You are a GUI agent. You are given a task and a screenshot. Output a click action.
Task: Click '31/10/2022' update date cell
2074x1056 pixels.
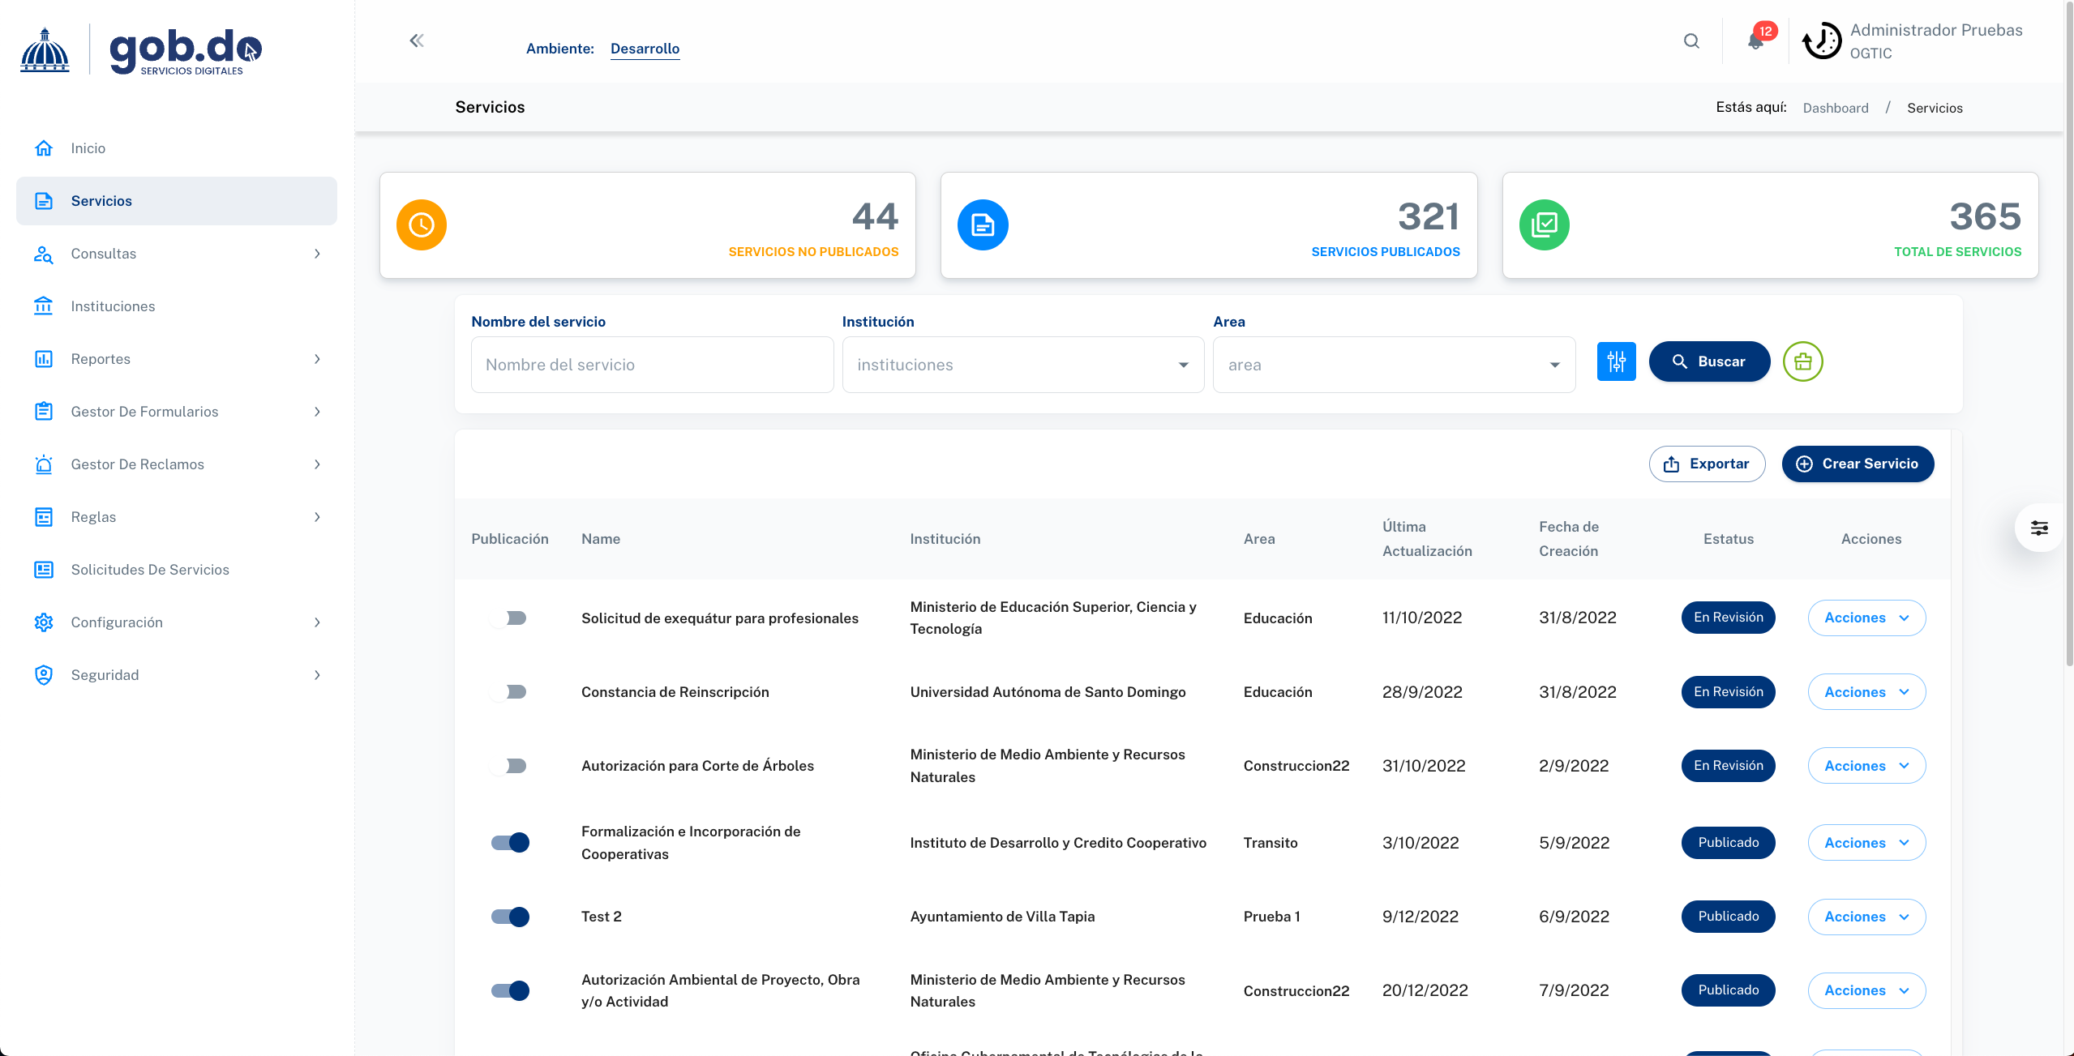click(1424, 766)
